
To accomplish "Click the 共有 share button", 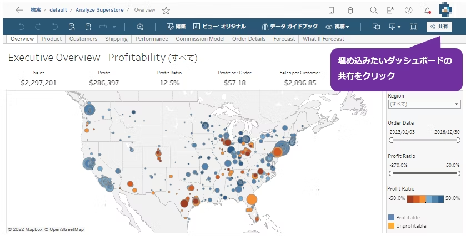I will click(439, 27).
